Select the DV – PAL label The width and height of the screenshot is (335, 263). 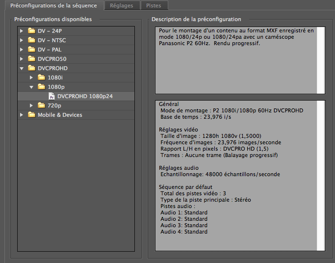point(50,50)
